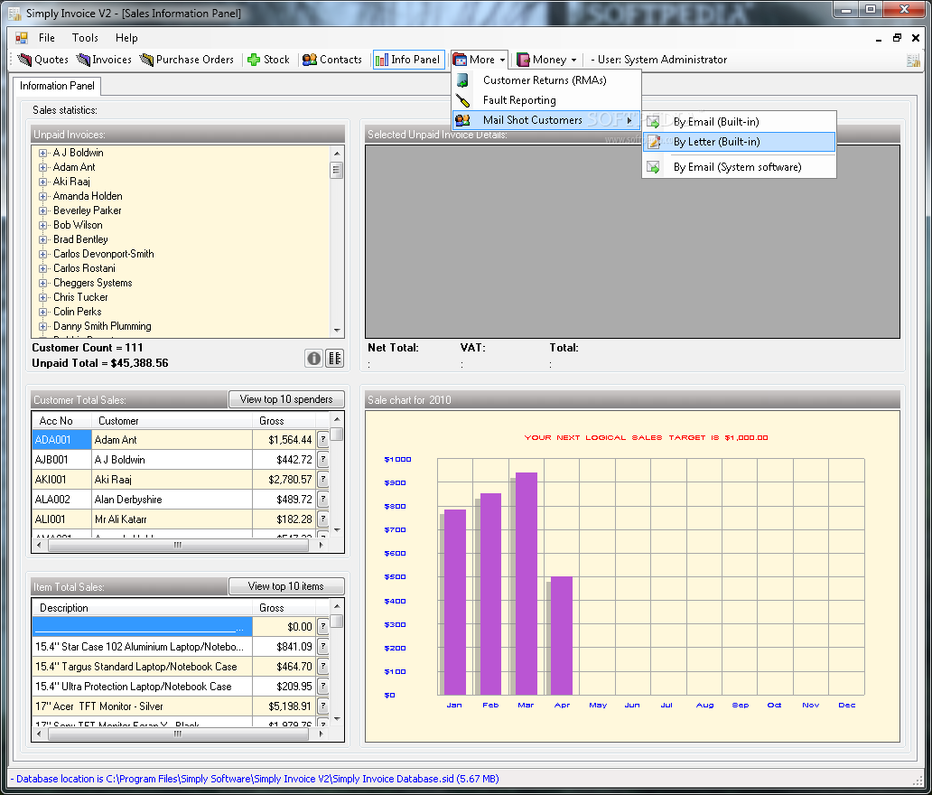This screenshot has height=795, width=932.
Task: Click the Mail Shot Customers people icon
Action: click(x=462, y=120)
